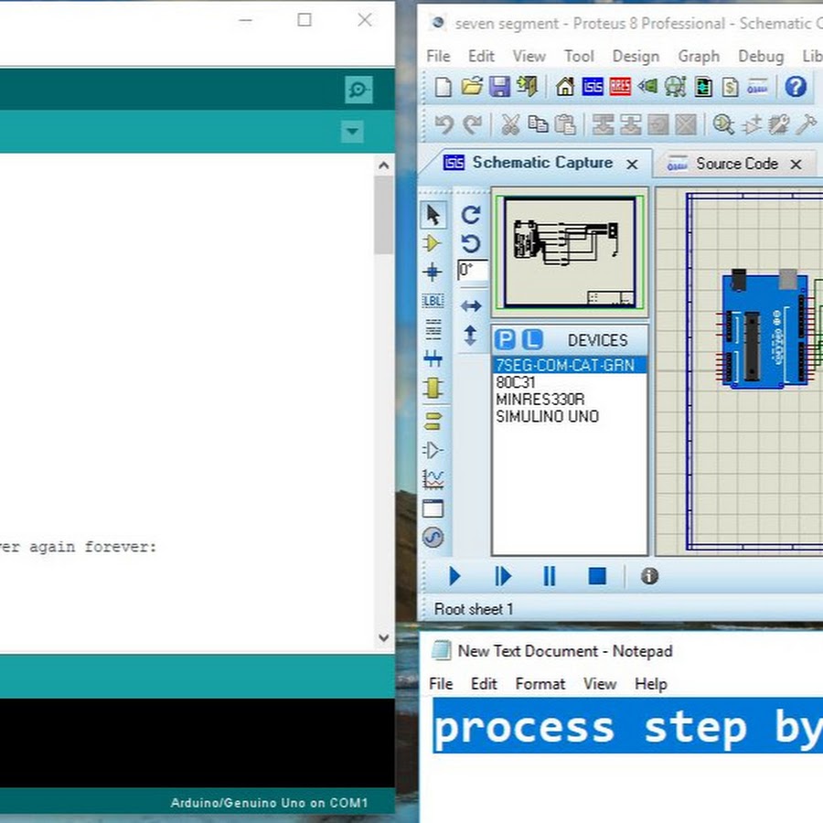Select the Graph Mode tool

coord(433,478)
